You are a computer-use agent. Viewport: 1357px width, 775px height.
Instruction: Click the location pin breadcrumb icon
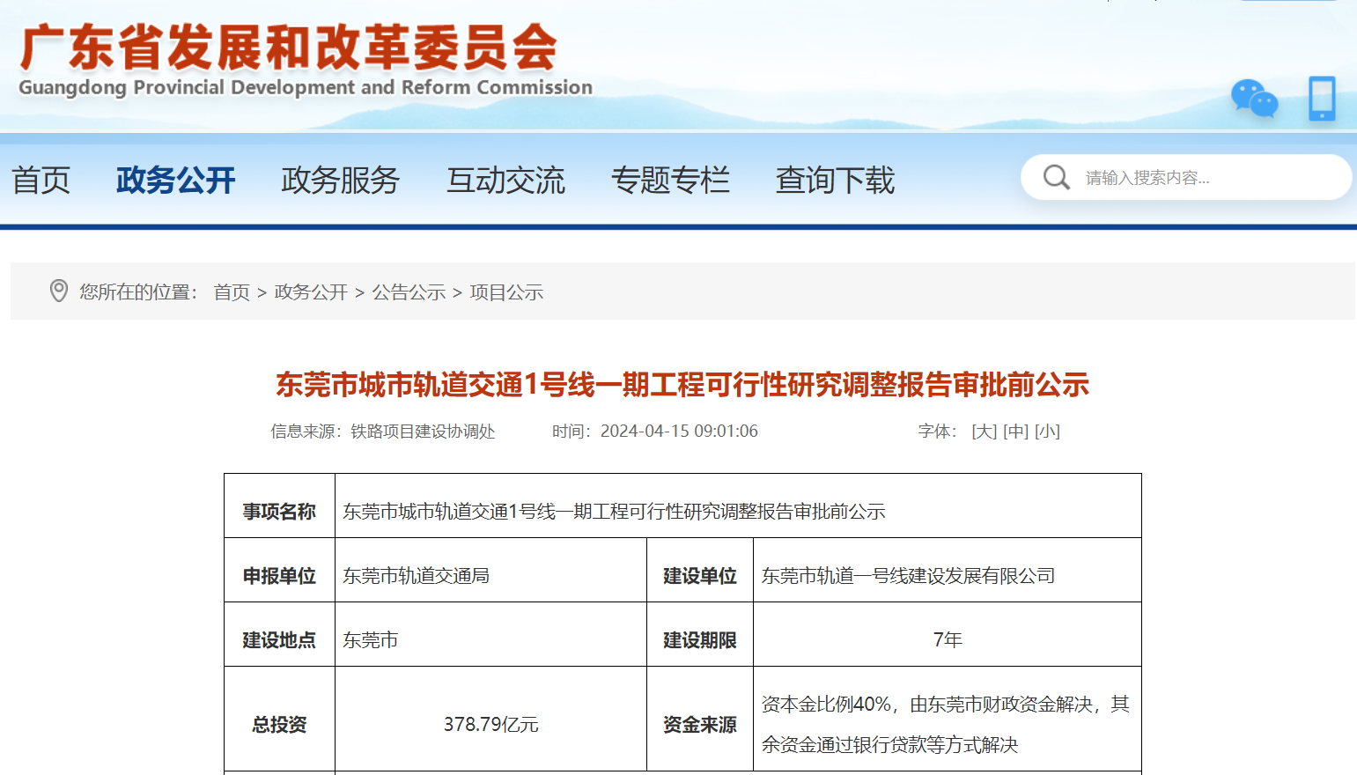(59, 292)
